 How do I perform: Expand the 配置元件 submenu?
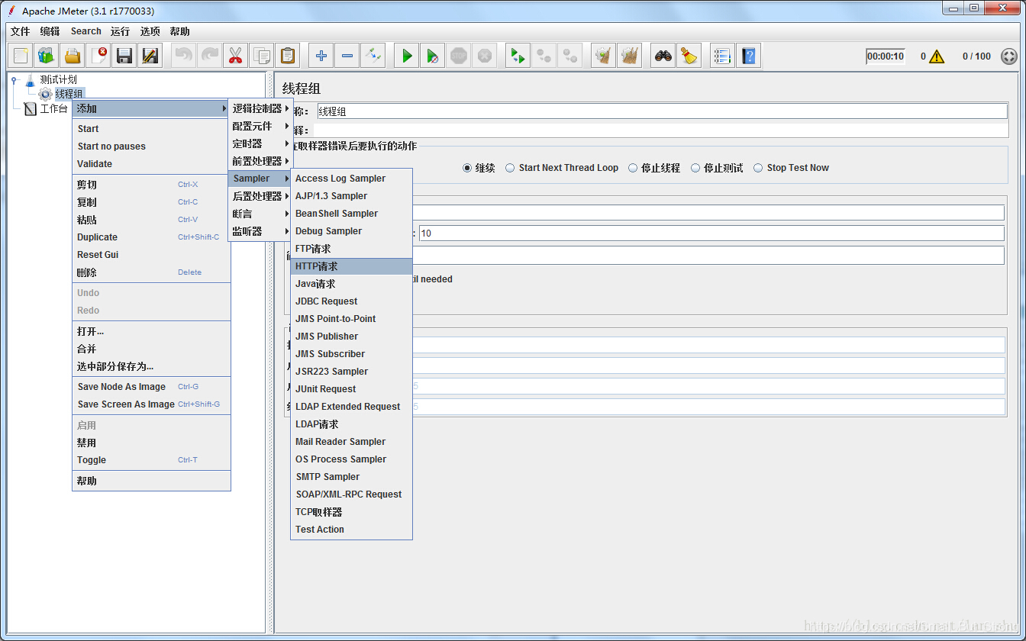click(x=260, y=126)
